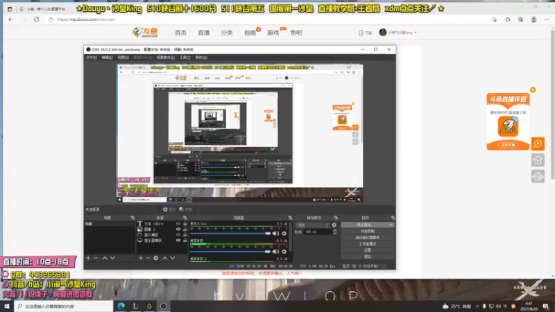Open the 工具(T) menu in OBS
The image size is (555, 312).
click(185, 58)
